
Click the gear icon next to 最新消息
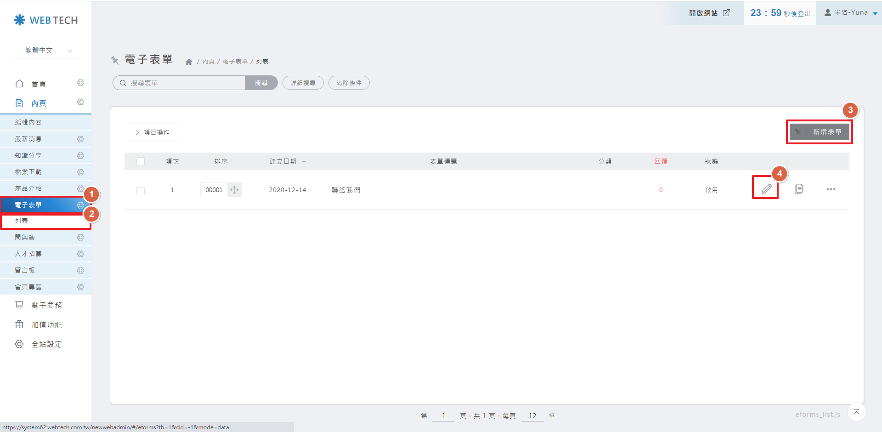(80, 139)
